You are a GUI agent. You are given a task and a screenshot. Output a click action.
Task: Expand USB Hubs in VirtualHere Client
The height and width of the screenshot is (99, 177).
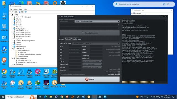(x=132, y=13)
